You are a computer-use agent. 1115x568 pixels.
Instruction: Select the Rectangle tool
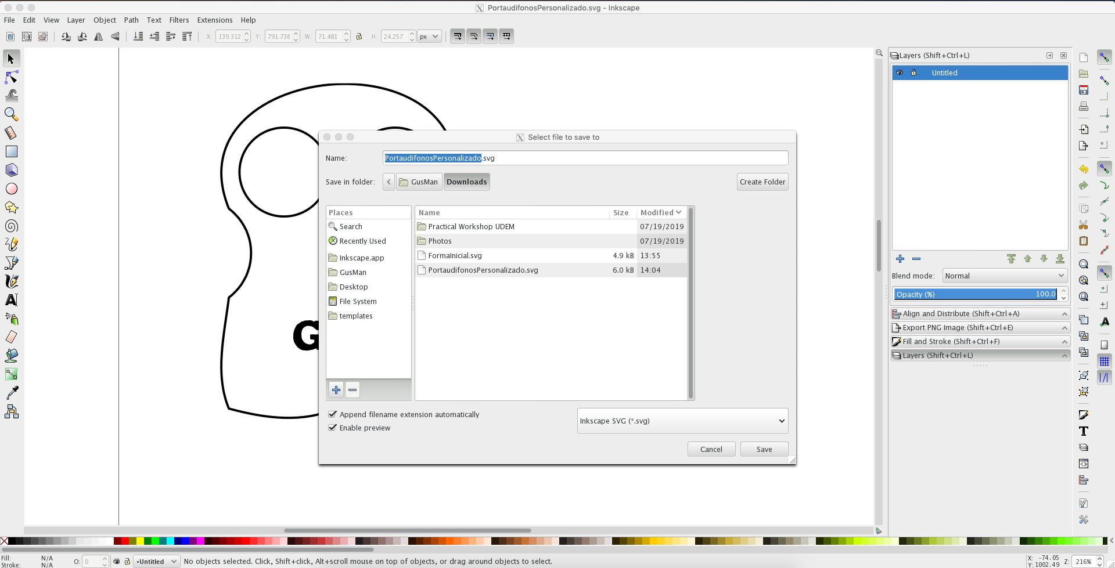pos(11,151)
